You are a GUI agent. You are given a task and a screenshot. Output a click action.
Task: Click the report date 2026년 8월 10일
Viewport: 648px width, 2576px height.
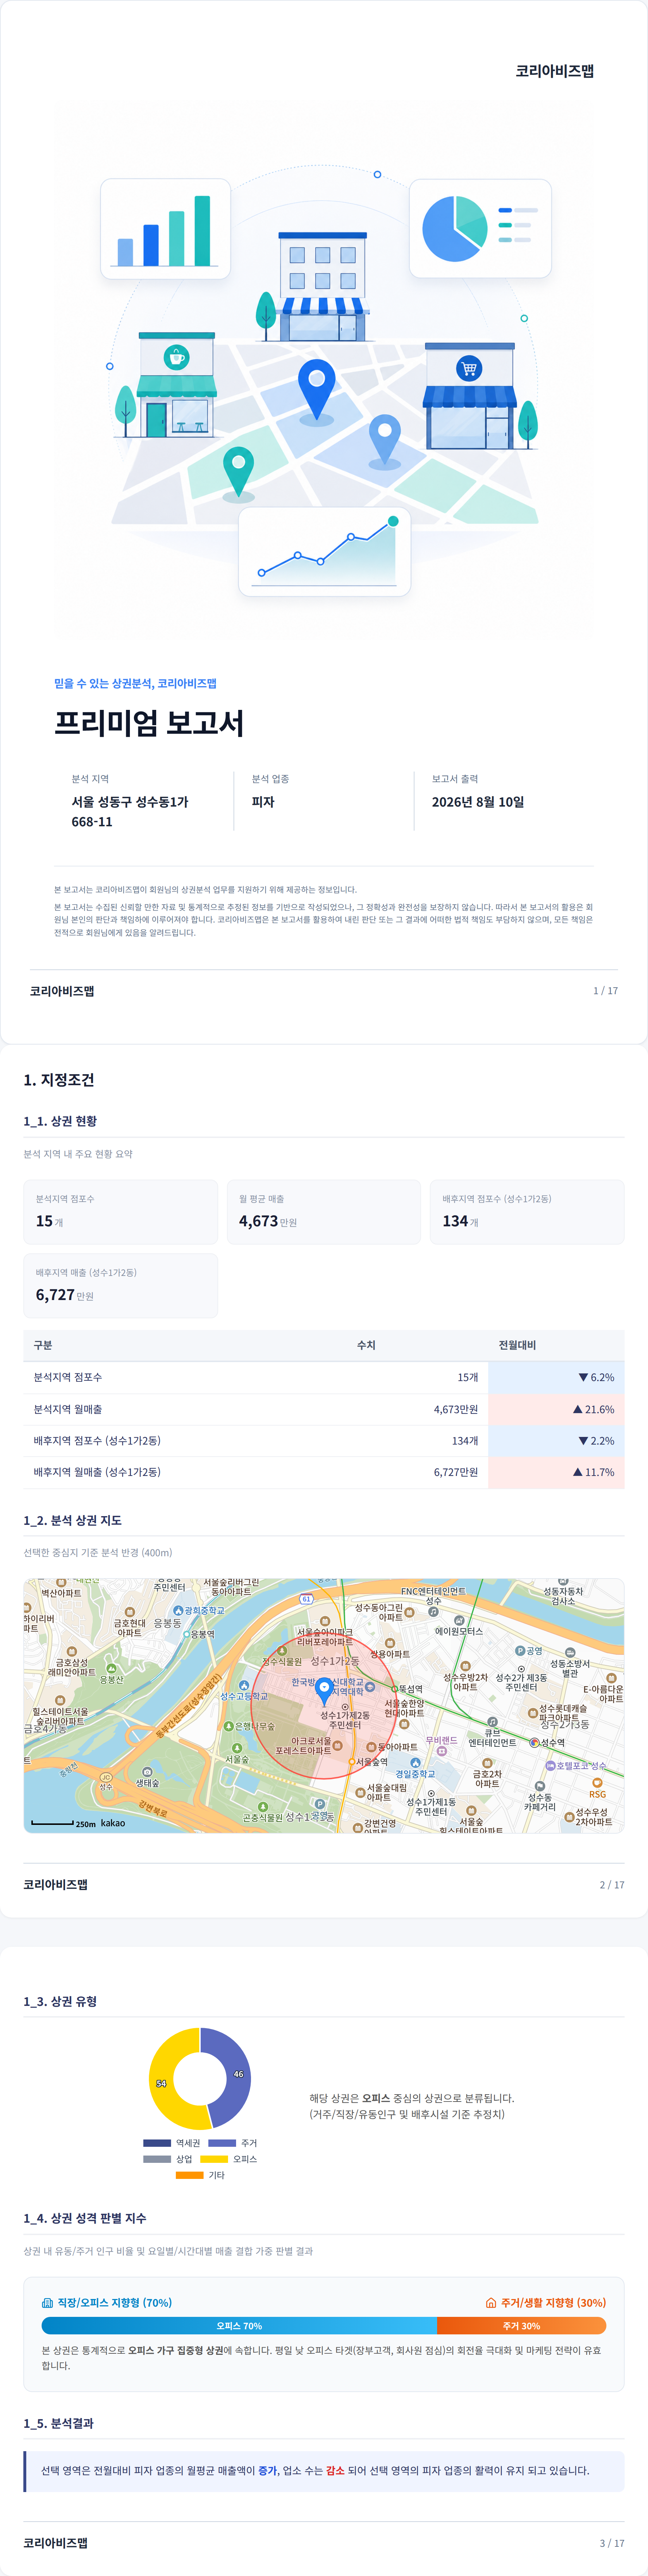tap(478, 802)
